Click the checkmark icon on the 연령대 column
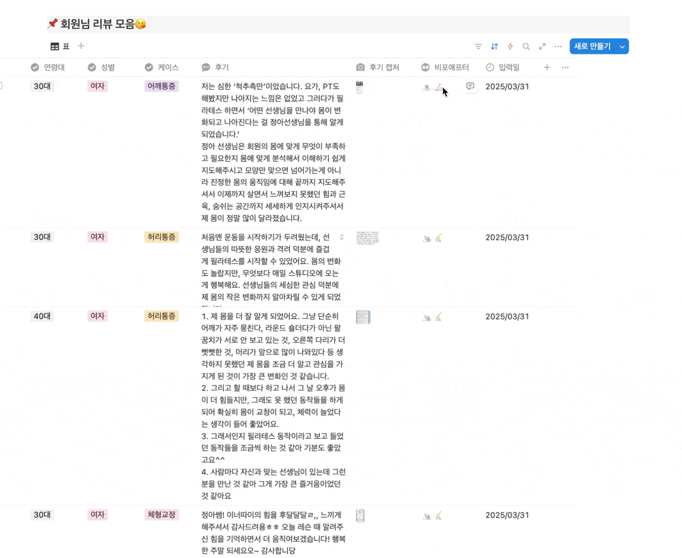Screen dimensions: 682x558 tap(34, 67)
